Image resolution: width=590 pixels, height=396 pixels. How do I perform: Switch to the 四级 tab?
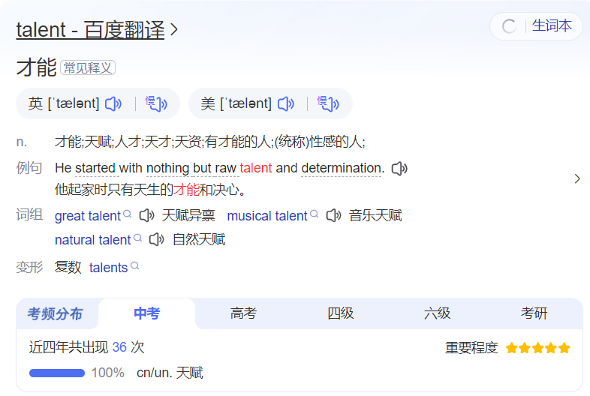tap(341, 313)
